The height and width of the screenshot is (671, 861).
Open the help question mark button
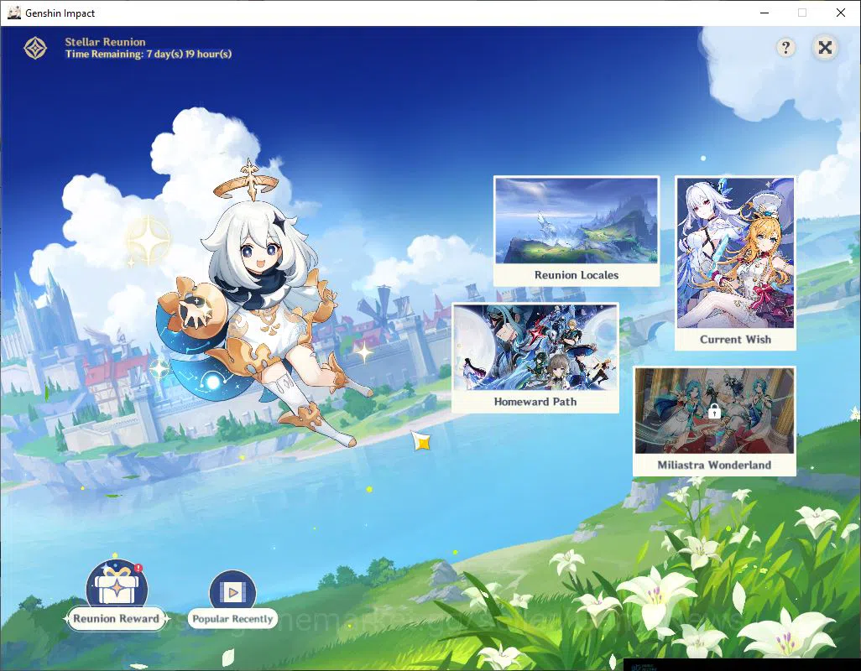(x=785, y=48)
